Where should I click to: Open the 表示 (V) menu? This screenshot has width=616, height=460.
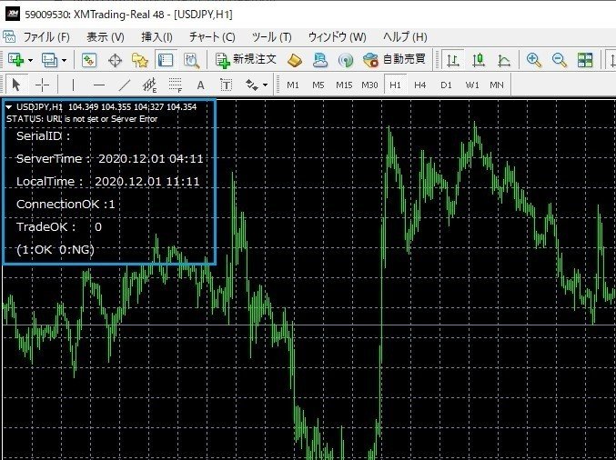(106, 37)
